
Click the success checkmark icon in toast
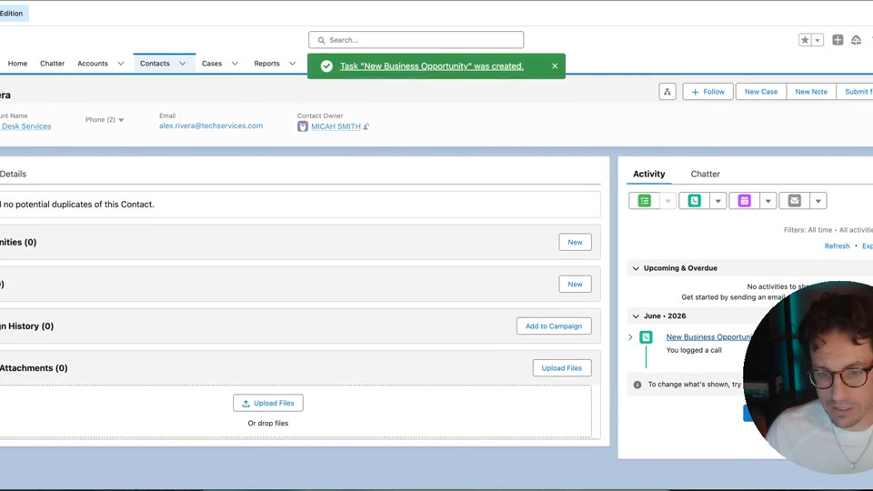click(326, 65)
